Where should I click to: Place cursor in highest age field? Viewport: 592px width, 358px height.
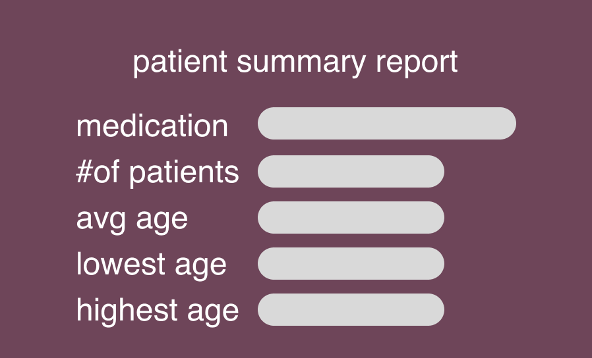tap(351, 310)
